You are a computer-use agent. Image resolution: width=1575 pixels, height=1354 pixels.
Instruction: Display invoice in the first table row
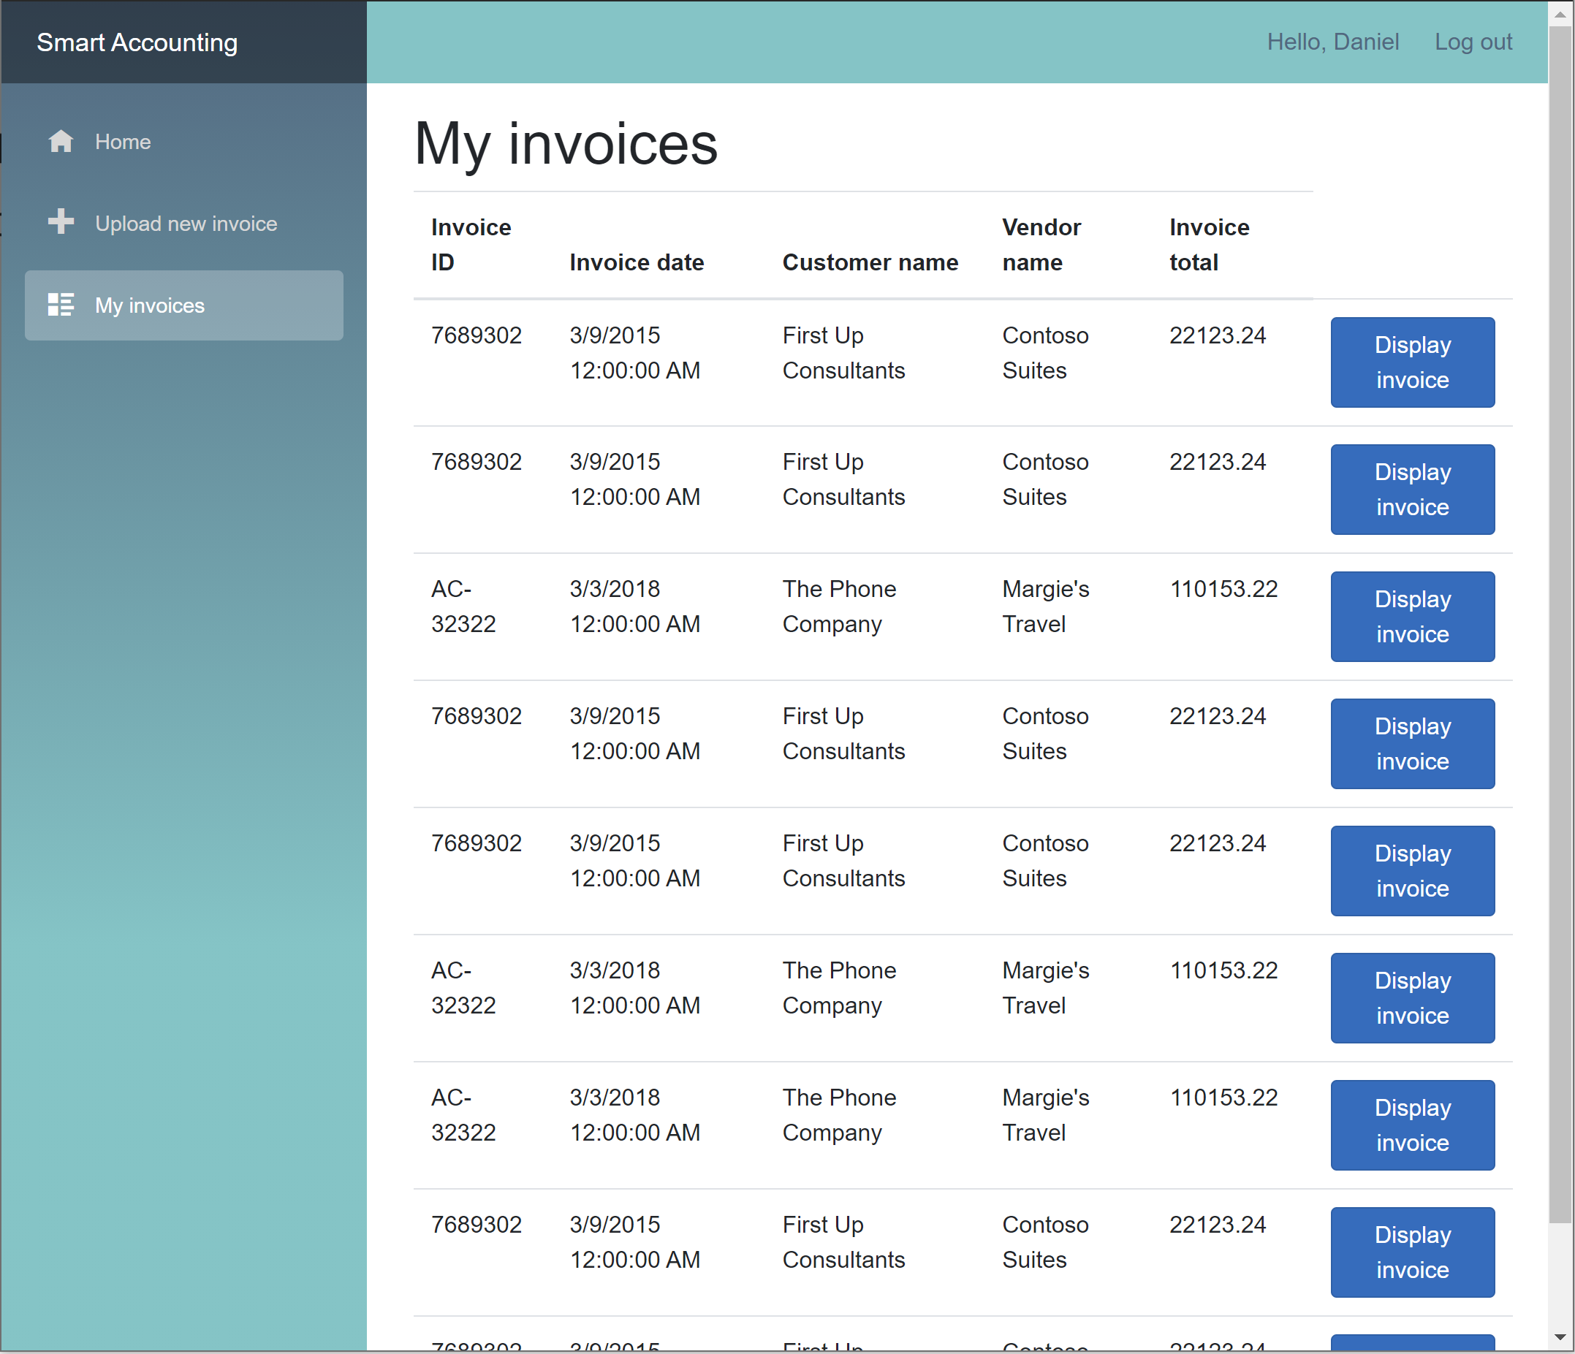(1411, 362)
